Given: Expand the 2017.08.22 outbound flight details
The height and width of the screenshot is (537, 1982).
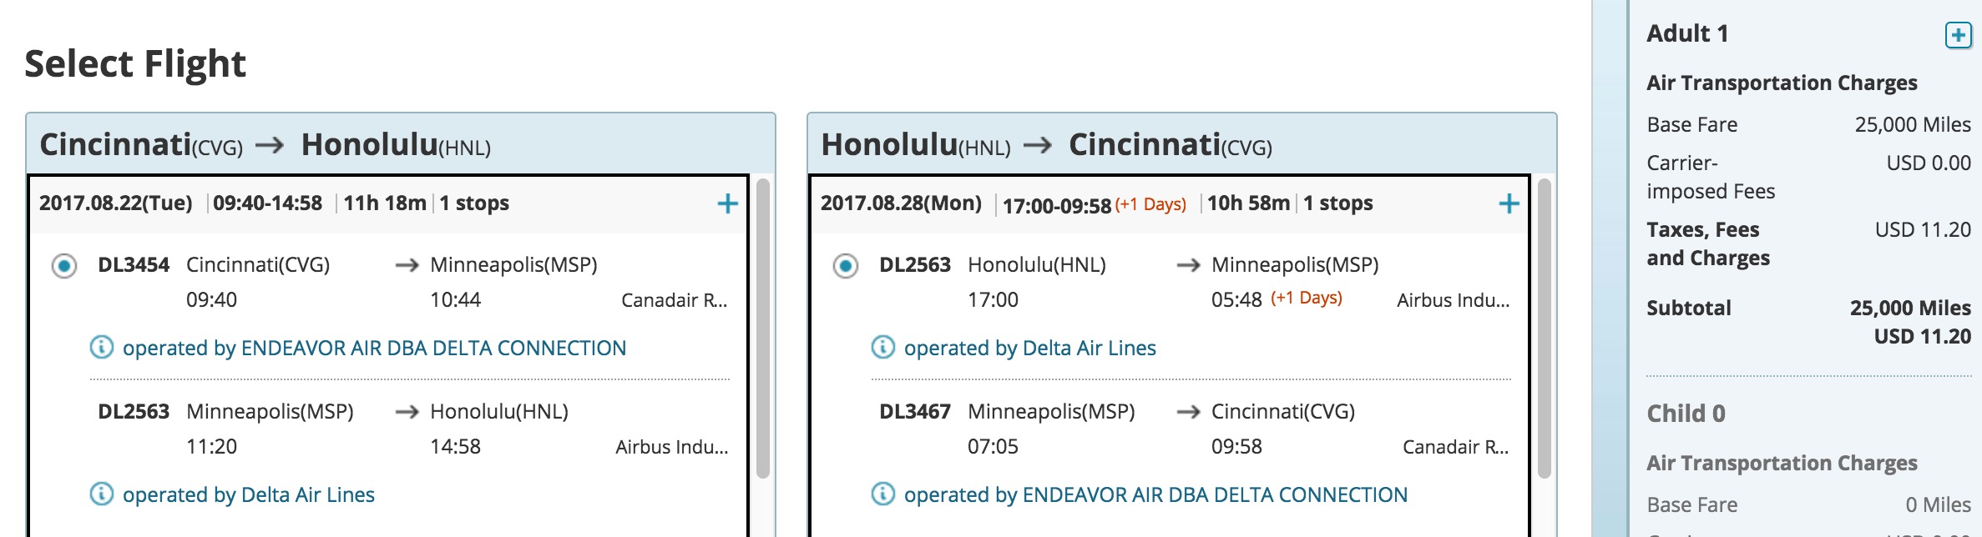Looking at the screenshot, I should pos(727,203).
